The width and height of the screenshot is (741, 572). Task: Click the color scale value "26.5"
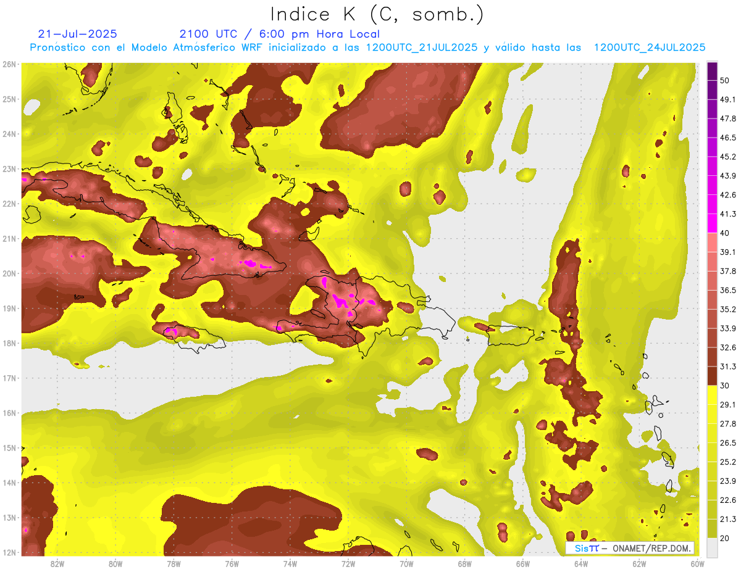728,442
